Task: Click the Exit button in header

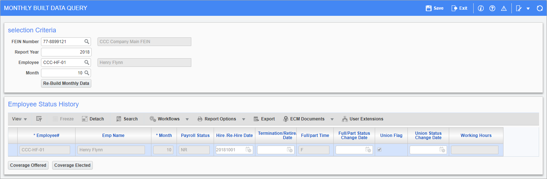Action: click(459, 8)
